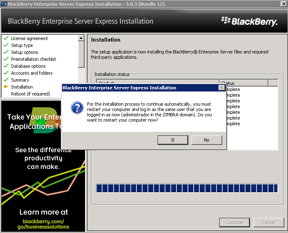This screenshot has height=233, width=288.
Task: Select Preinstallation checklist step
Action: (33, 59)
